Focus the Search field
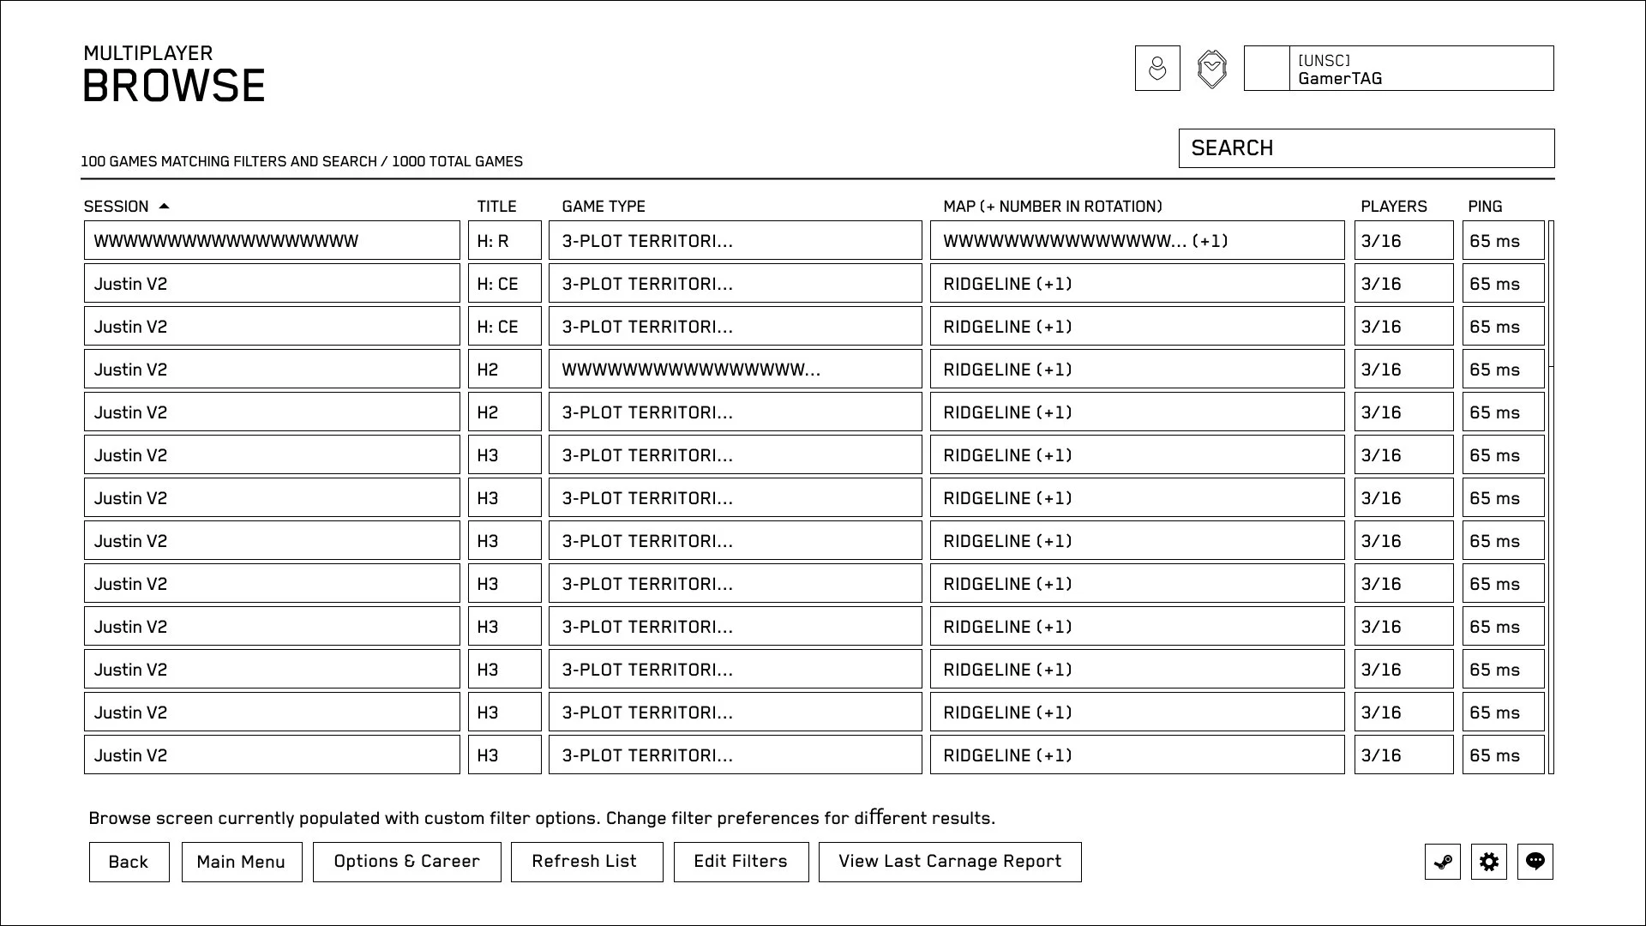The image size is (1646, 926). (x=1367, y=148)
